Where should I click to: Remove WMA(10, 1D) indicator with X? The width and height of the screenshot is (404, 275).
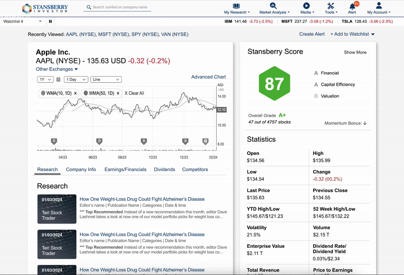[x=75, y=93]
